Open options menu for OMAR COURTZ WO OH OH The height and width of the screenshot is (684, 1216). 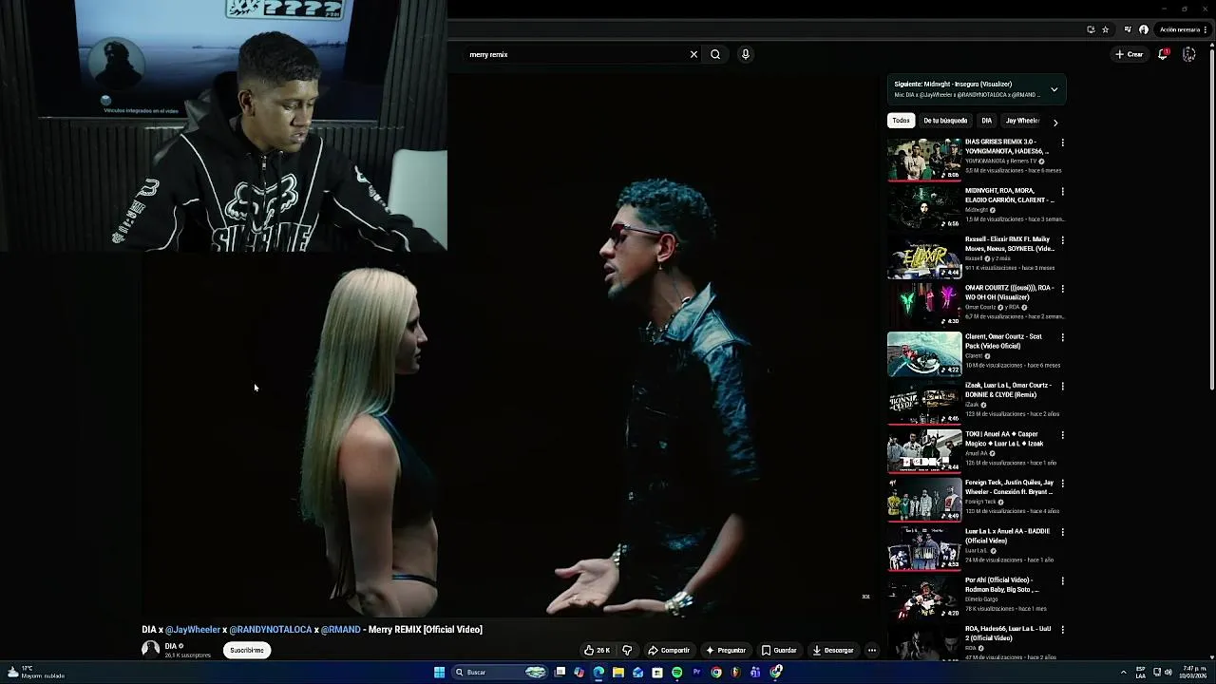(1062, 289)
